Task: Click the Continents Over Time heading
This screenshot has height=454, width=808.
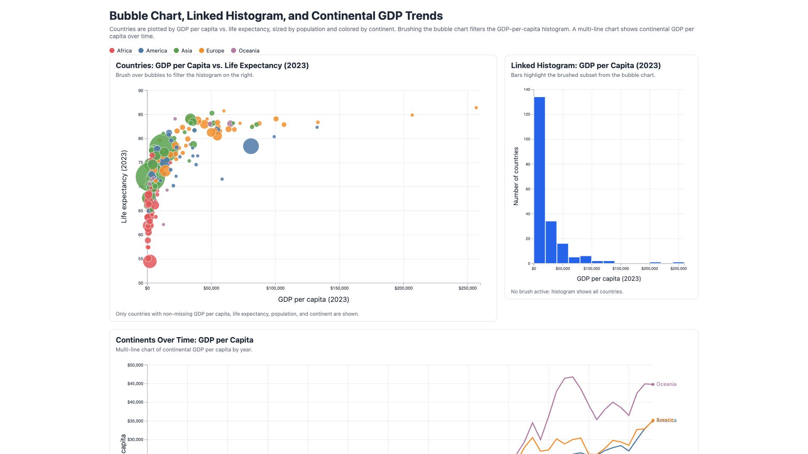Action: pyautogui.click(x=184, y=340)
